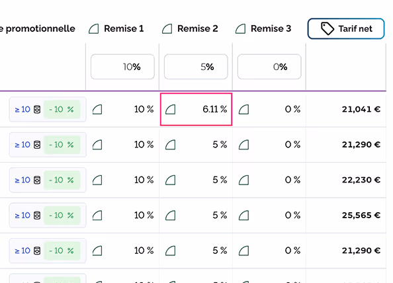Click Remise 2 icon in 22,230 € row
The image size is (393, 283).
click(171, 180)
